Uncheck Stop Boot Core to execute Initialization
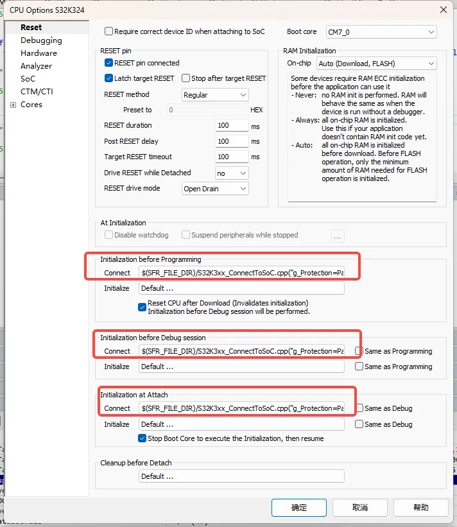 142,438
